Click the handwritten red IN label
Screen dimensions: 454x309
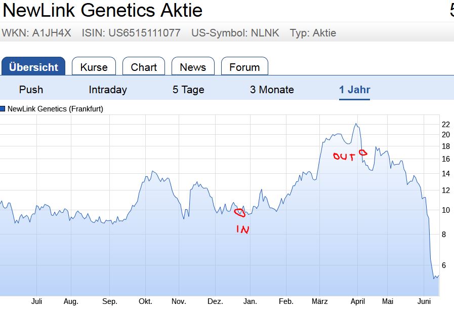tap(243, 229)
